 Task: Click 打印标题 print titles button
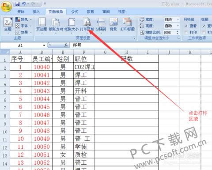point(128,24)
